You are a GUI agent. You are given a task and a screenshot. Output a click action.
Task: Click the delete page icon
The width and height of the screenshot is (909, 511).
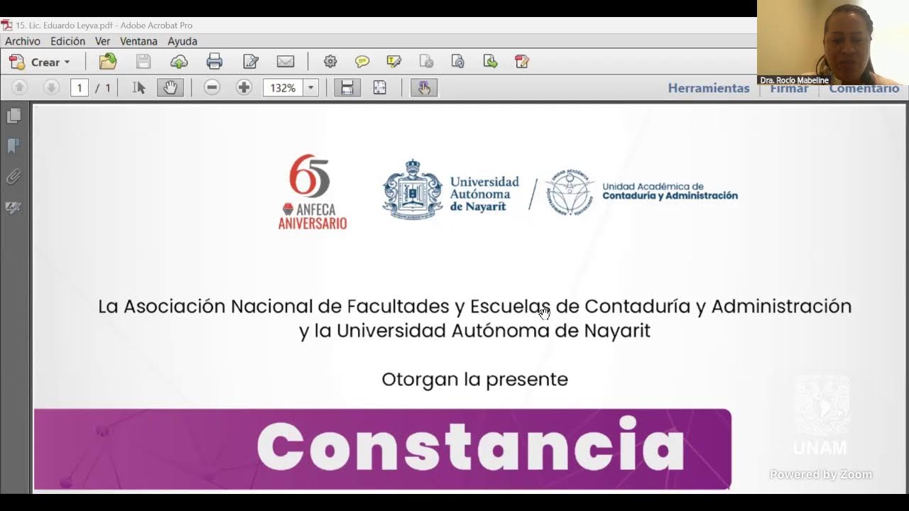coord(426,62)
